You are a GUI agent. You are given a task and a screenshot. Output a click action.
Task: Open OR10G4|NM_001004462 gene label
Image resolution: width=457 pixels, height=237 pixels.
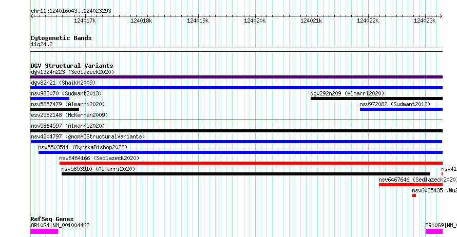(x=60, y=225)
